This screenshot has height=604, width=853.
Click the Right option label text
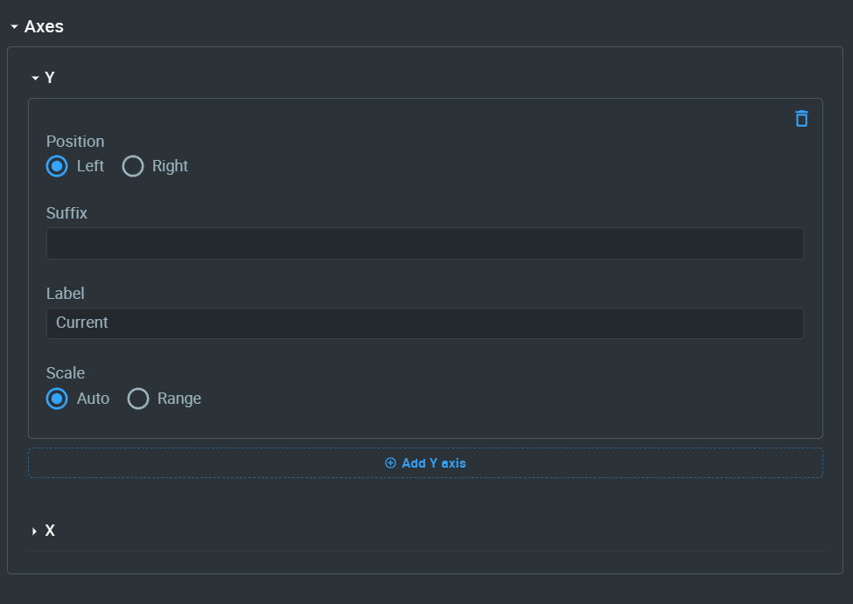pyautogui.click(x=170, y=166)
